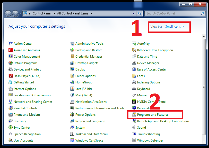Click the Speech Recognition microphone icon
Screen dimensions: 209x148
point(10,134)
